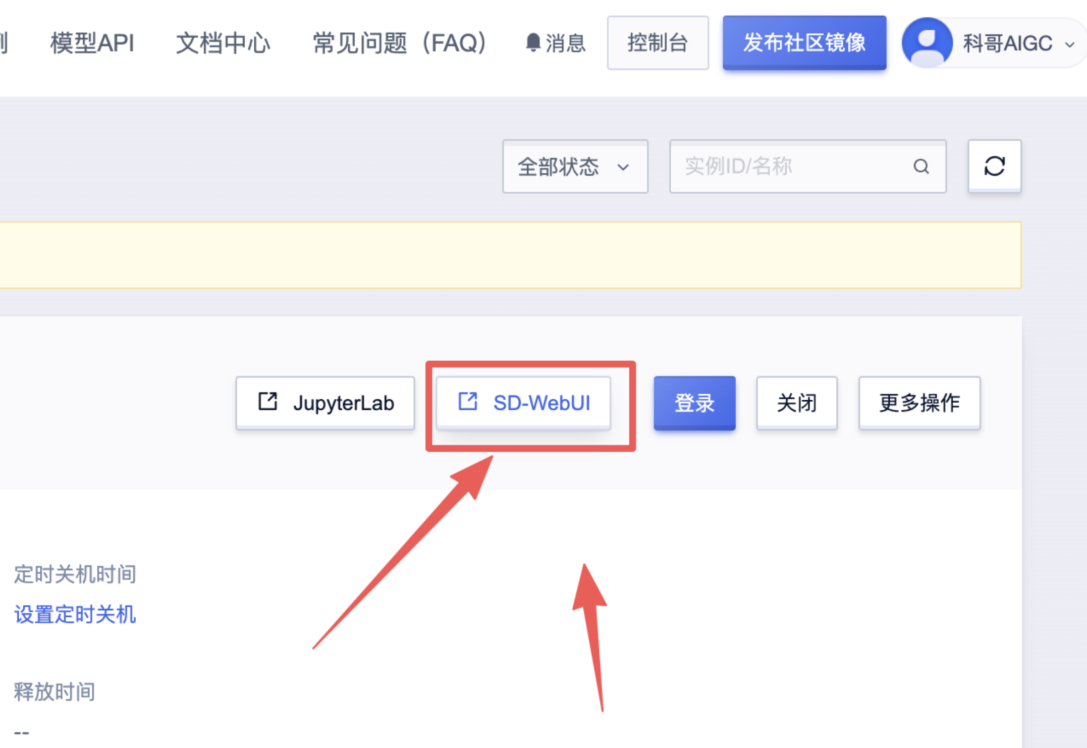Click the user avatar icon
The image size is (1087, 748).
pos(927,42)
